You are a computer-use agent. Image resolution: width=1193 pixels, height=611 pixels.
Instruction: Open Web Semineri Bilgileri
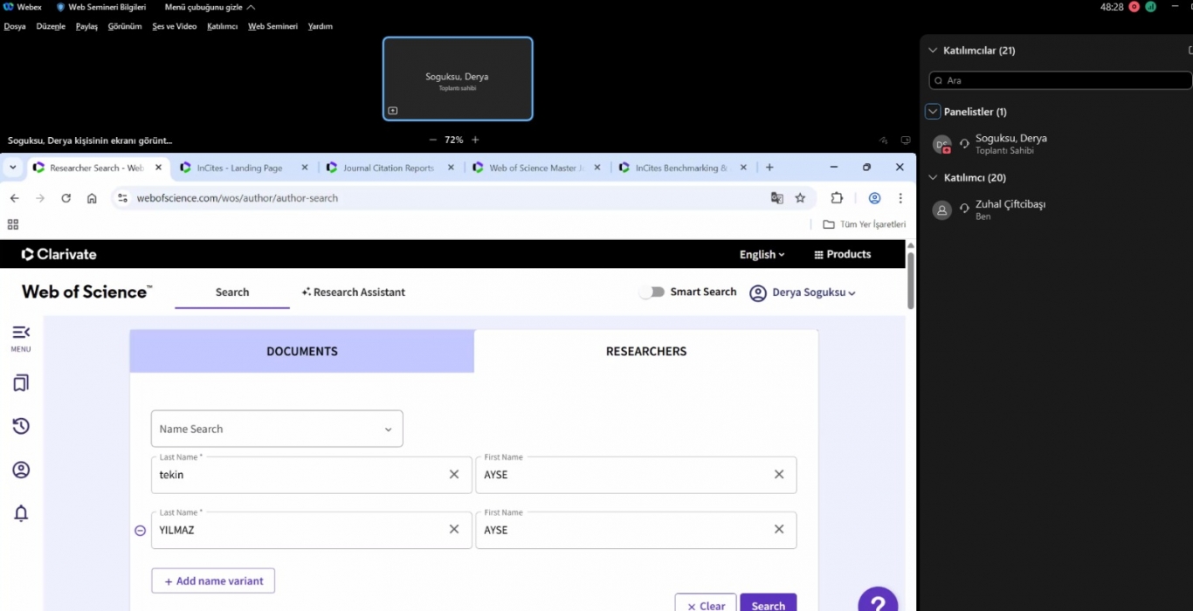(x=101, y=7)
